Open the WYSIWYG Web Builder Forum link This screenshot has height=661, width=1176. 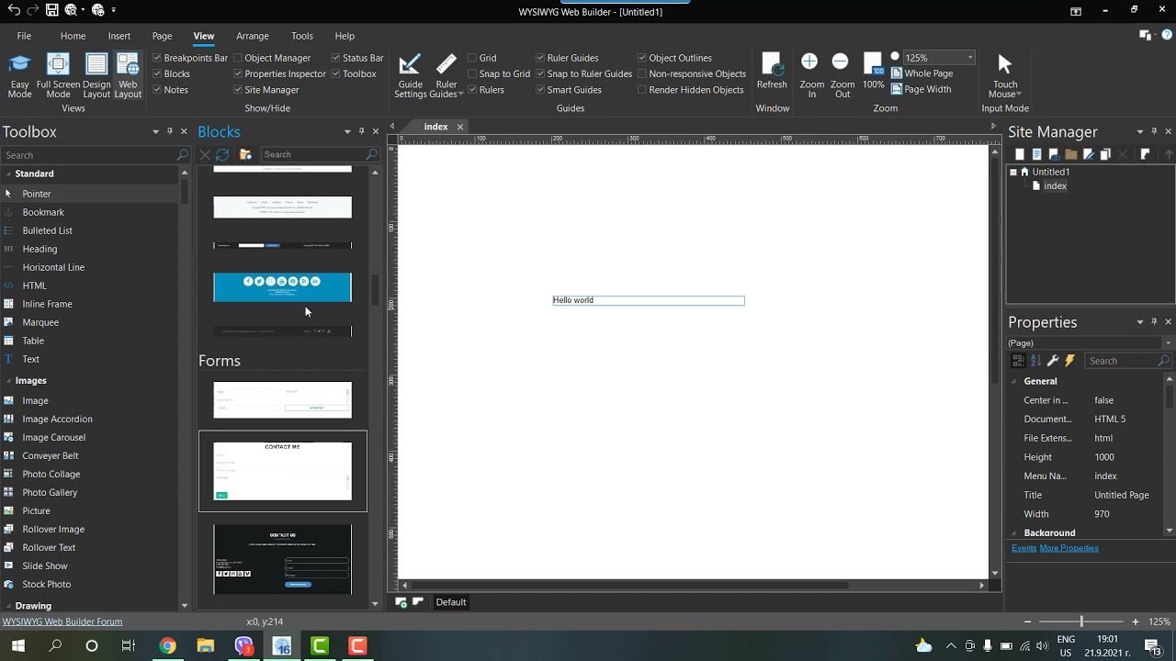pos(62,622)
